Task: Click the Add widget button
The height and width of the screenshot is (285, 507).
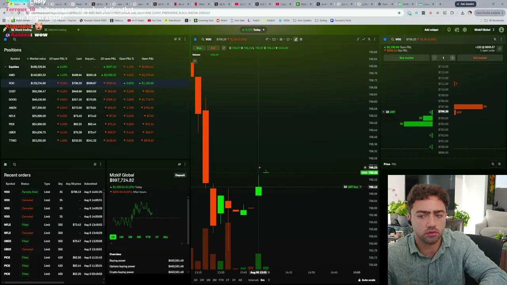Action: pyautogui.click(x=431, y=30)
